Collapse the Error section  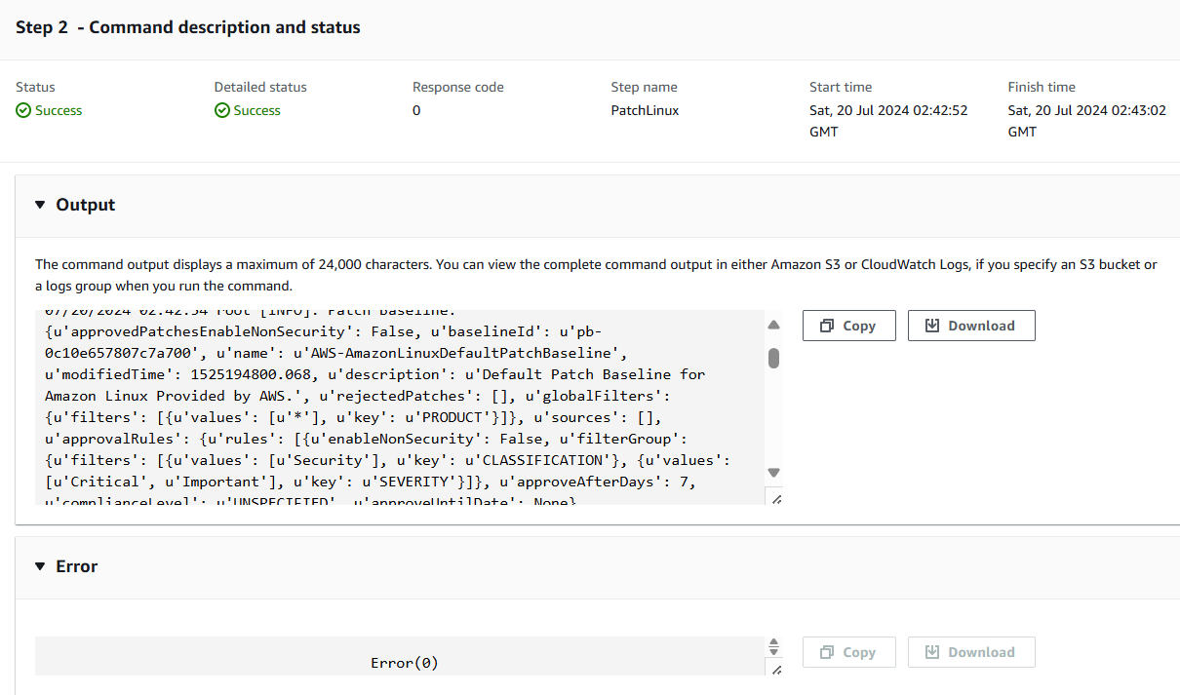pos(40,566)
